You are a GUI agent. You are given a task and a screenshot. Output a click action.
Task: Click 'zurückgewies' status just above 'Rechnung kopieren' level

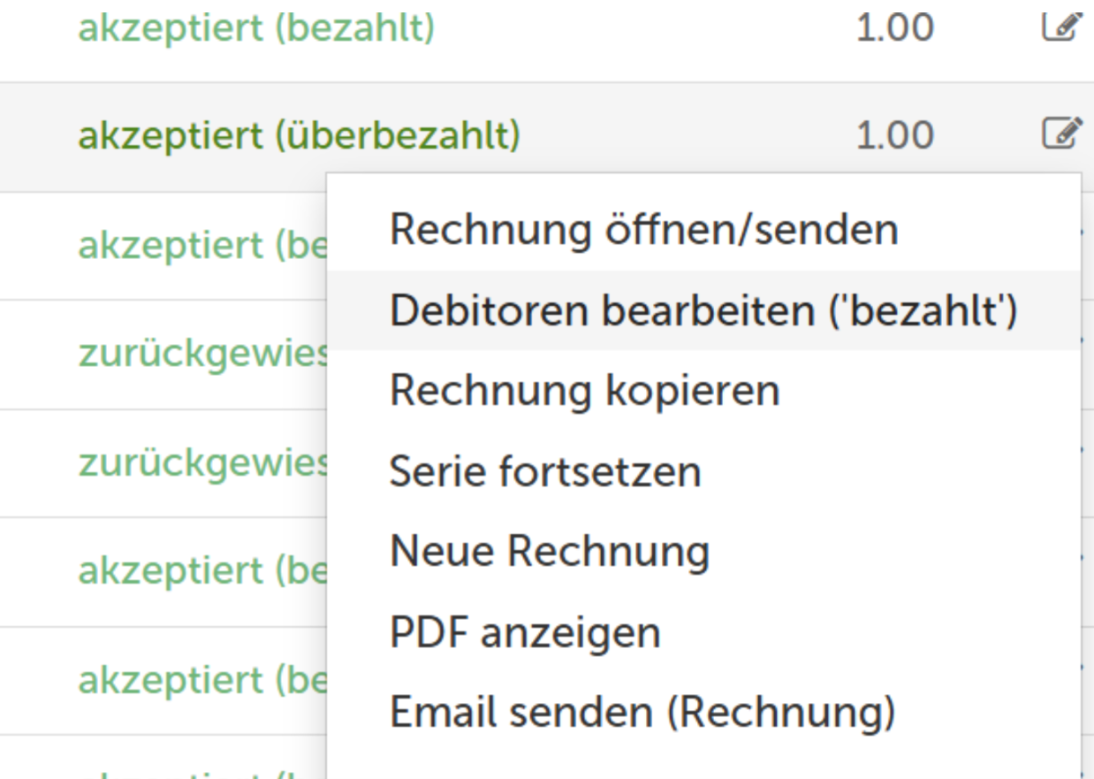(202, 354)
